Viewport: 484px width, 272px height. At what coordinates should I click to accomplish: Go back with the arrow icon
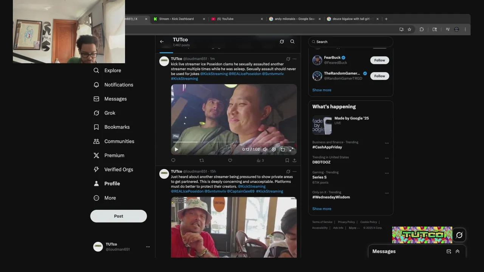(x=162, y=42)
